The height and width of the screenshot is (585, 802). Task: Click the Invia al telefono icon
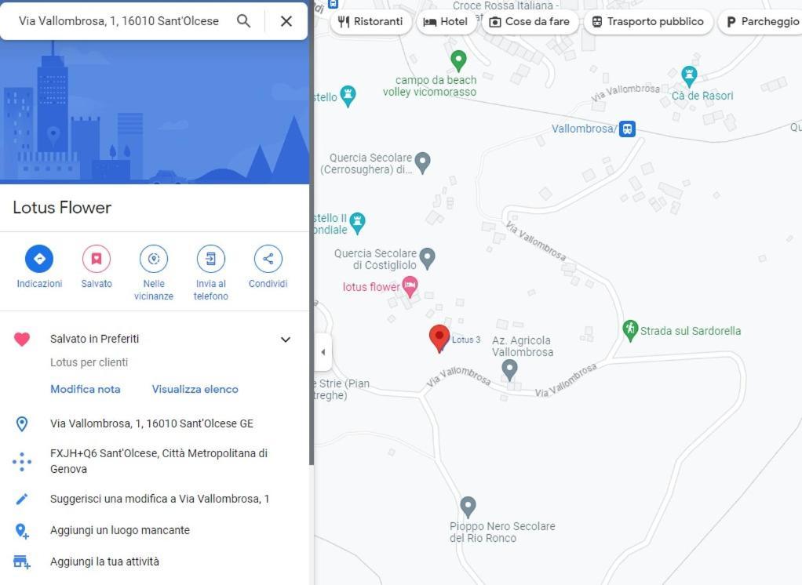click(x=211, y=259)
